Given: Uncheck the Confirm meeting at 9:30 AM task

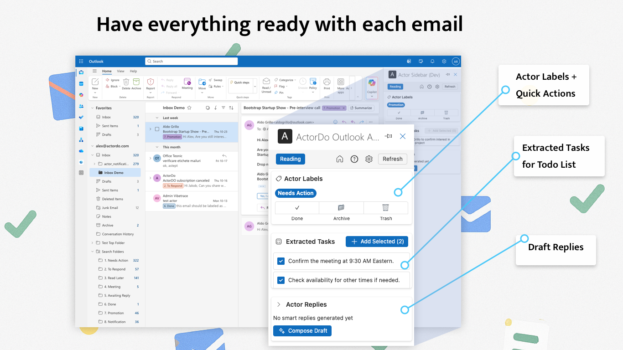Looking at the screenshot, I should click(x=281, y=261).
